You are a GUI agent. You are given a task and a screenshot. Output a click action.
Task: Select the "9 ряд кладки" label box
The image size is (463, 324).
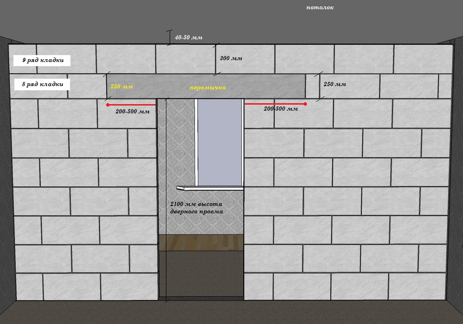pyautogui.click(x=39, y=61)
